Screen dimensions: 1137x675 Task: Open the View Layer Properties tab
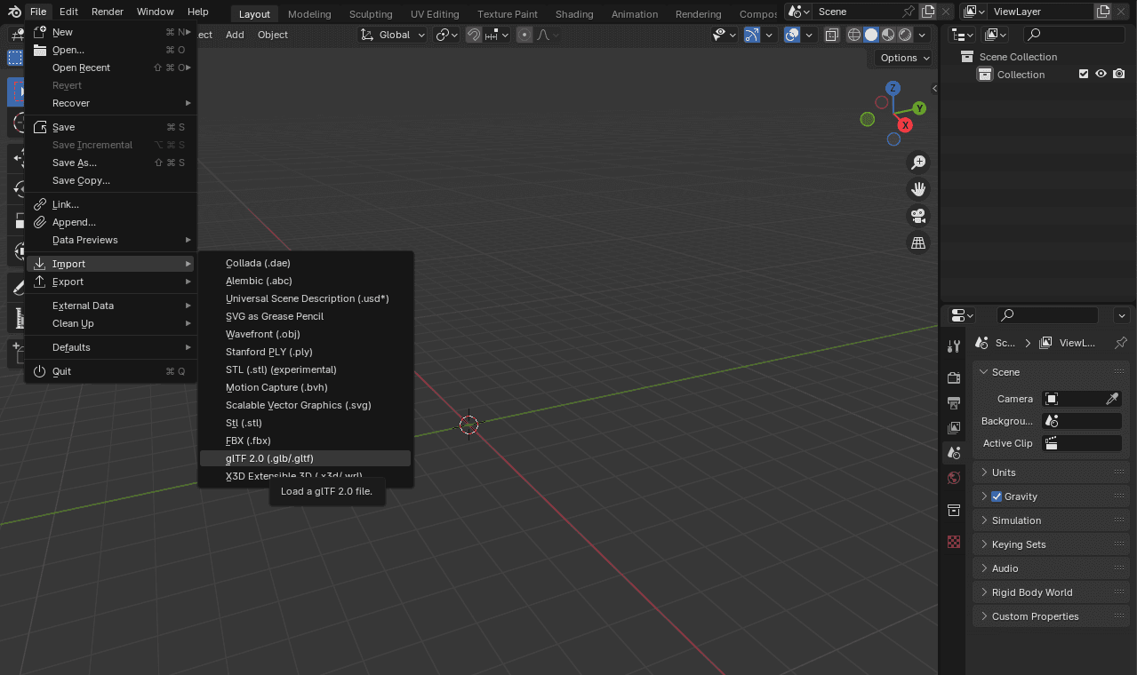(954, 427)
